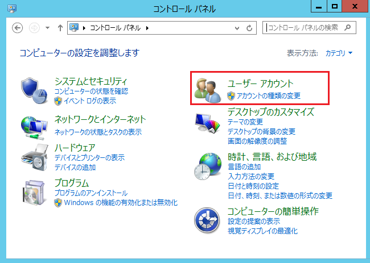Open the Desktop Customization monitor icon
This screenshot has height=263, width=370.
click(207, 122)
